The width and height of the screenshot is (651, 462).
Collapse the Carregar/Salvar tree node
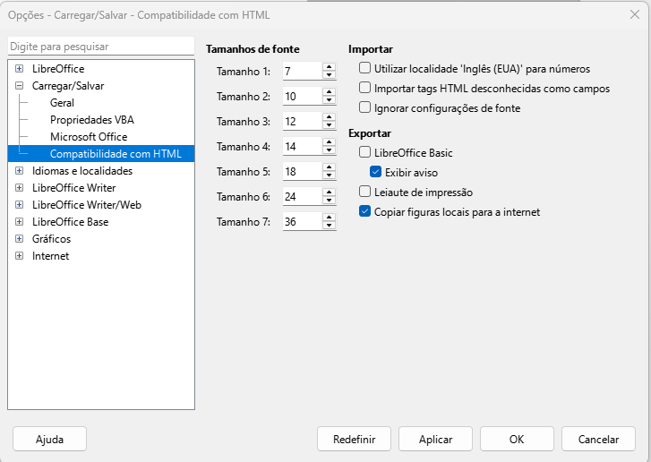(x=19, y=86)
